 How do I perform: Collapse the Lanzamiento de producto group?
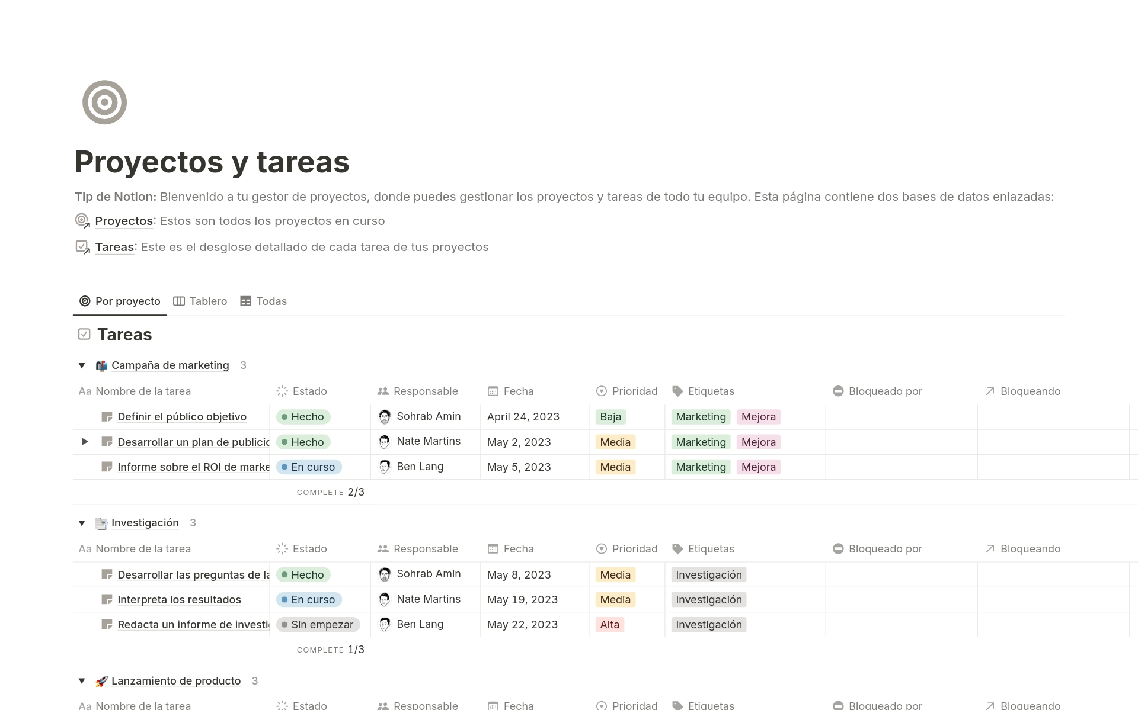[82, 681]
